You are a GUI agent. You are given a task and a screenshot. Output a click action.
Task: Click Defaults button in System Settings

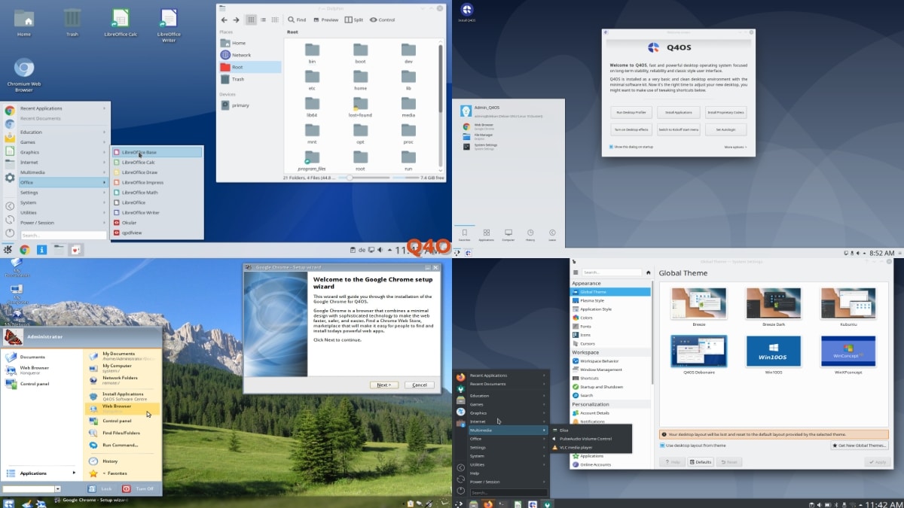701,462
